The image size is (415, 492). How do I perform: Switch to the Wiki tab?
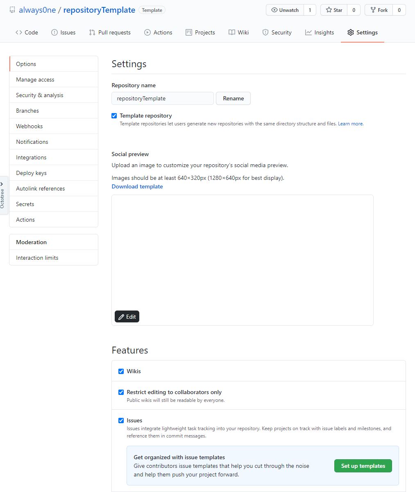pos(239,32)
